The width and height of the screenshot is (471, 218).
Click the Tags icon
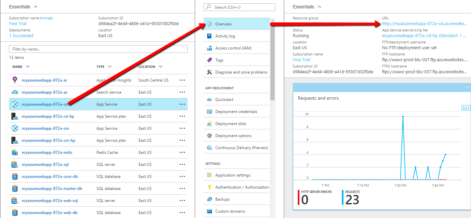pyautogui.click(x=210, y=60)
